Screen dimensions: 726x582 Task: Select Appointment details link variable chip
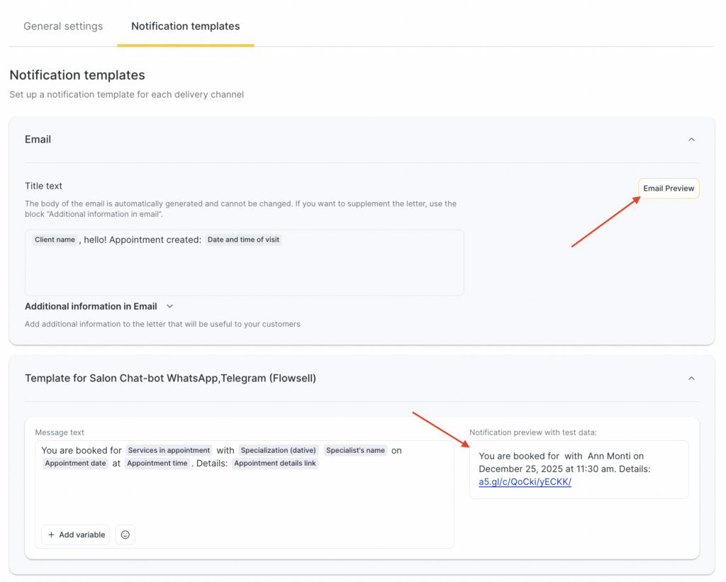point(274,464)
